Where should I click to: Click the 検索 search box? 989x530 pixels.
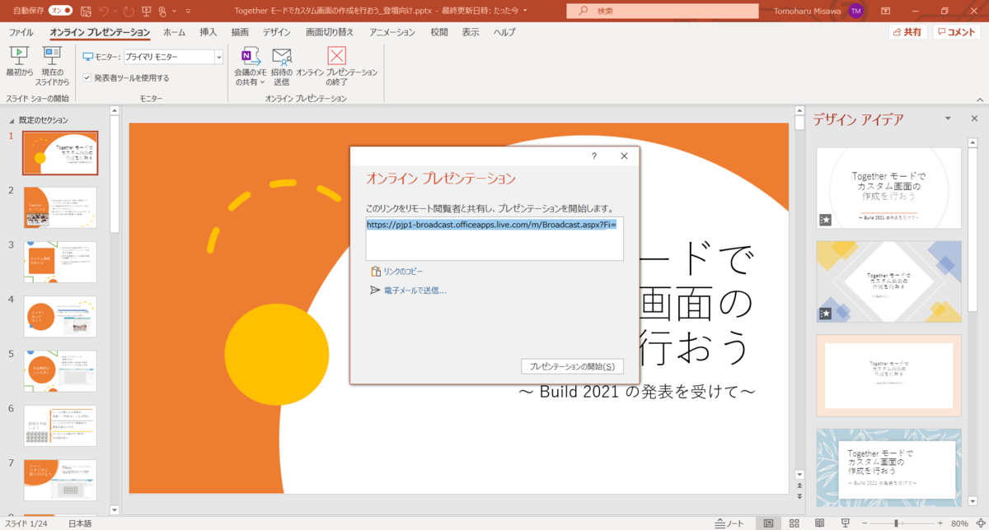(x=663, y=12)
